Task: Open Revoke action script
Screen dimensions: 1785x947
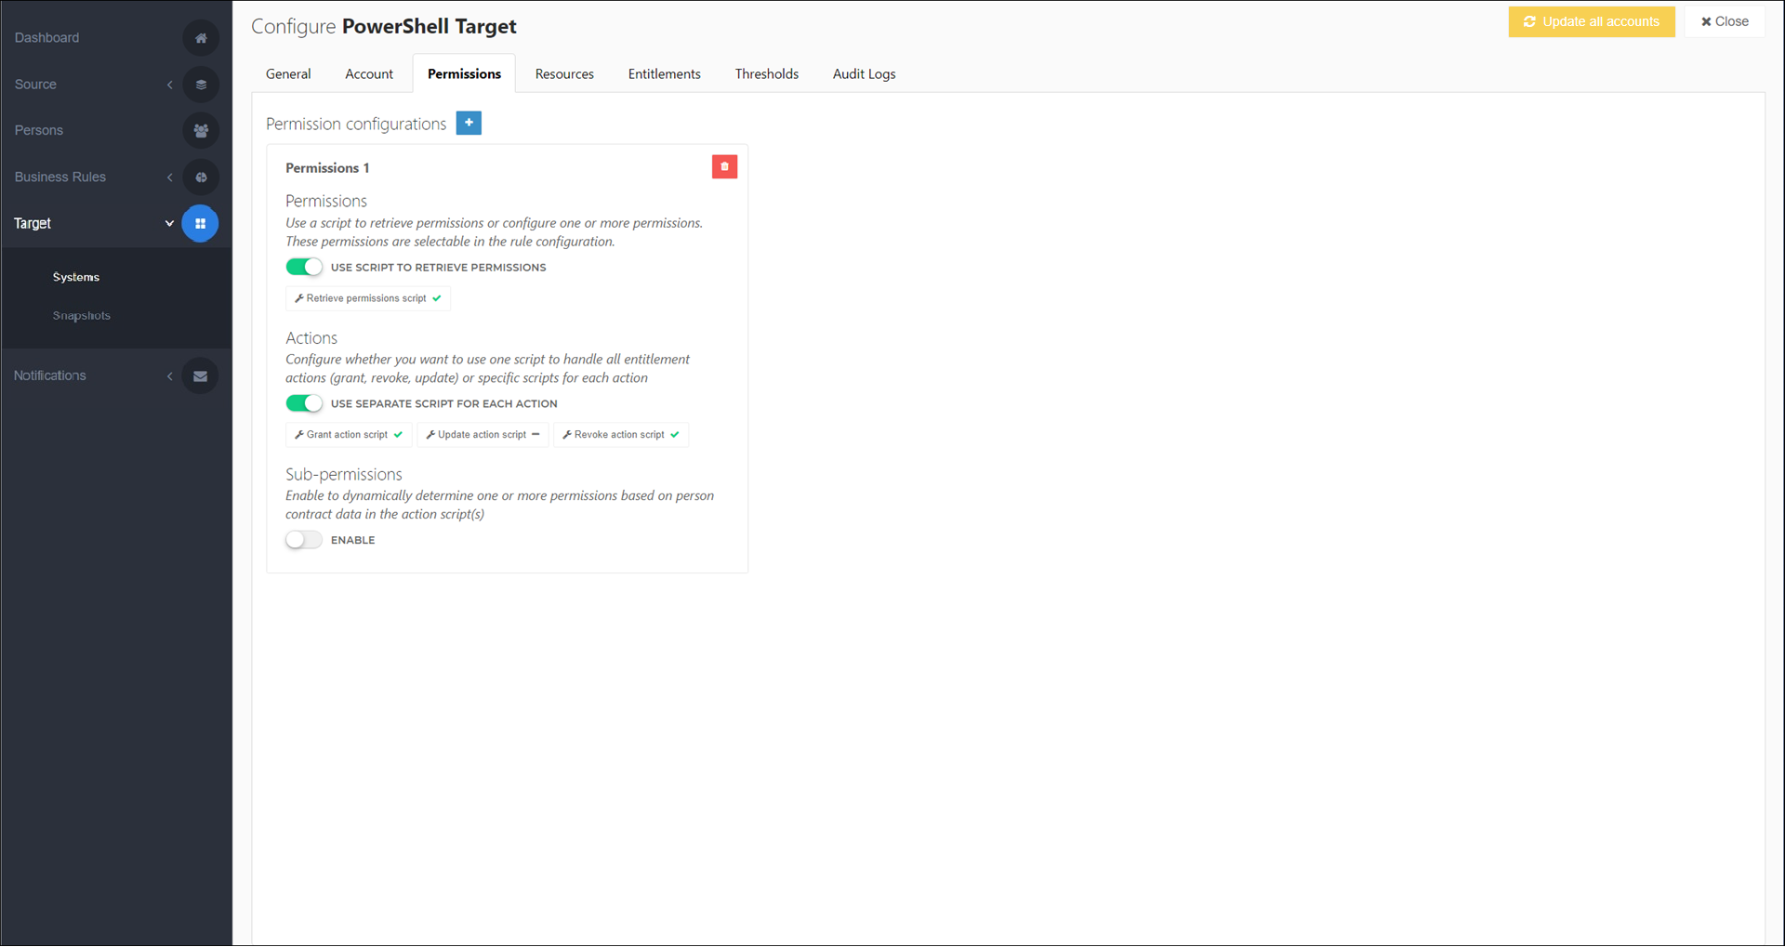Action: pos(621,435)
